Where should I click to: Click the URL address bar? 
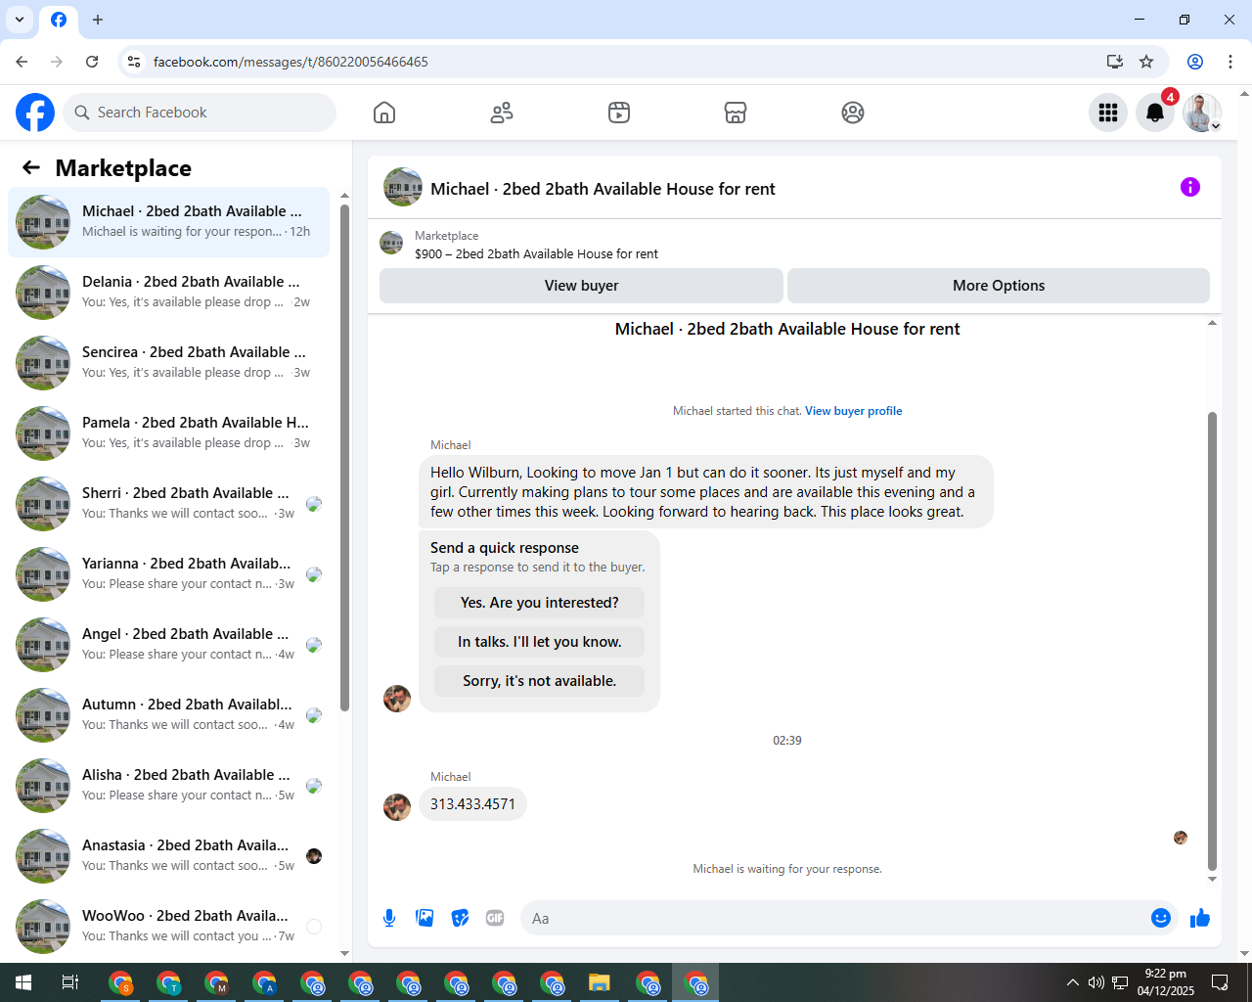[x=616, y=62]
